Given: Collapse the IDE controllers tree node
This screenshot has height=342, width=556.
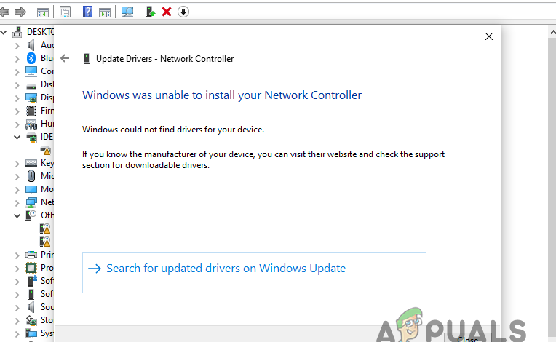Looking at the screenshot, I should click(17, 137).
